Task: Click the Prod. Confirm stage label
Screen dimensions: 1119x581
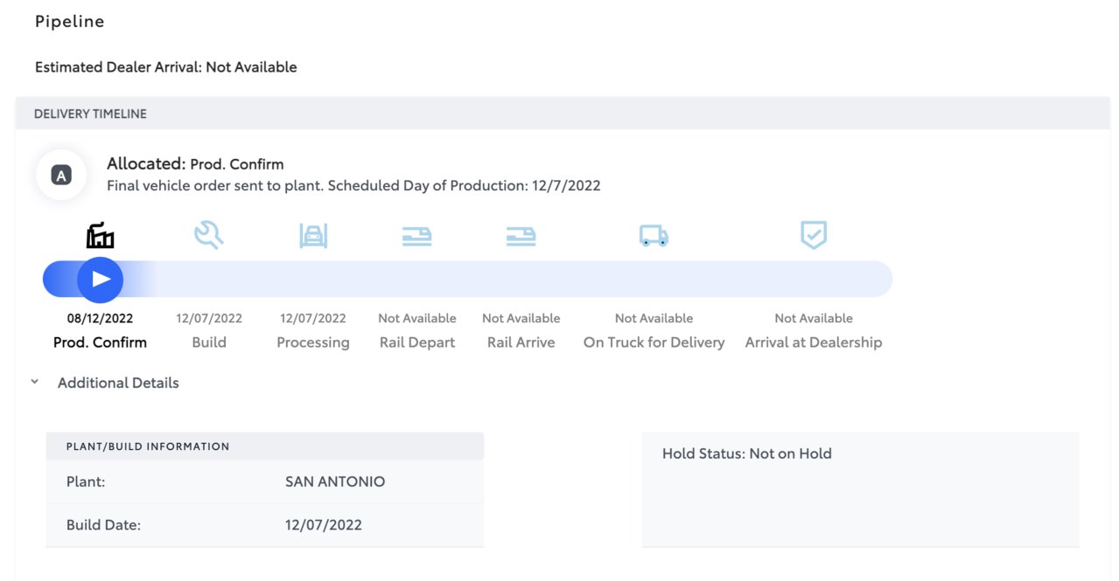Action: 101,342
